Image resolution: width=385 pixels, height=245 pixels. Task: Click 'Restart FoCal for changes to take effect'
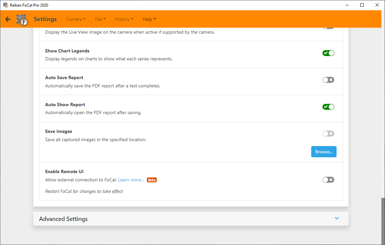(x=84, y=192)
